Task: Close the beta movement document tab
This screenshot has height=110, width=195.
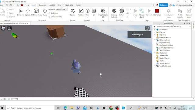Action: [28, 23]
